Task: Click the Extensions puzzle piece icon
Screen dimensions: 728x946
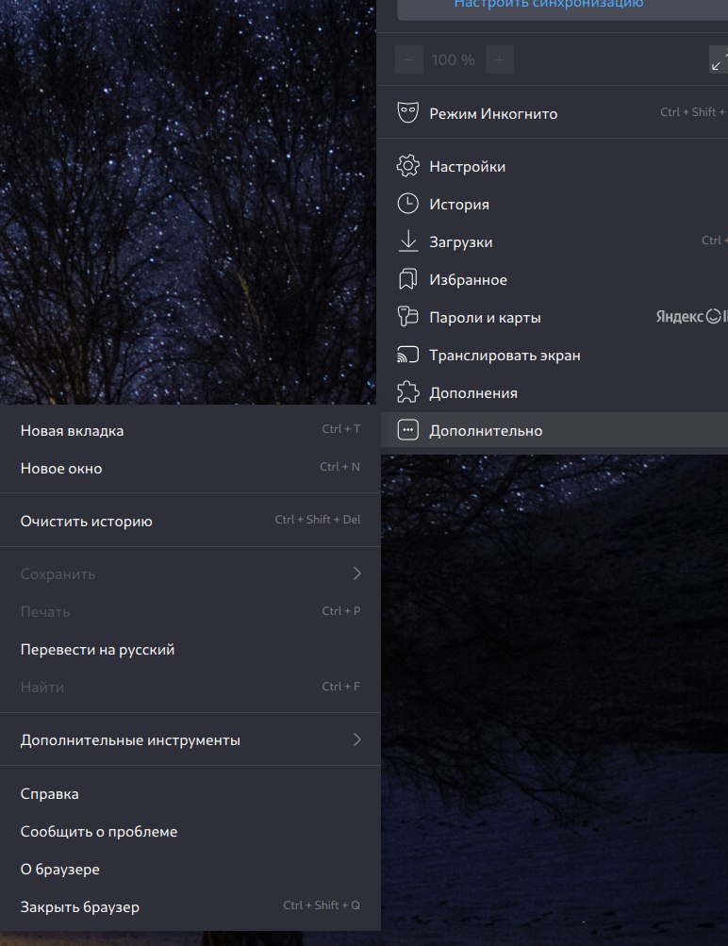Action: tap(407, 392)
